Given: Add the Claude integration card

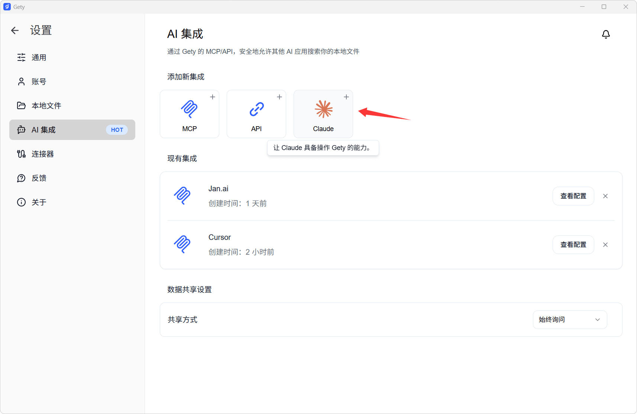Looking at the screenshot, I should click(323, 114).
